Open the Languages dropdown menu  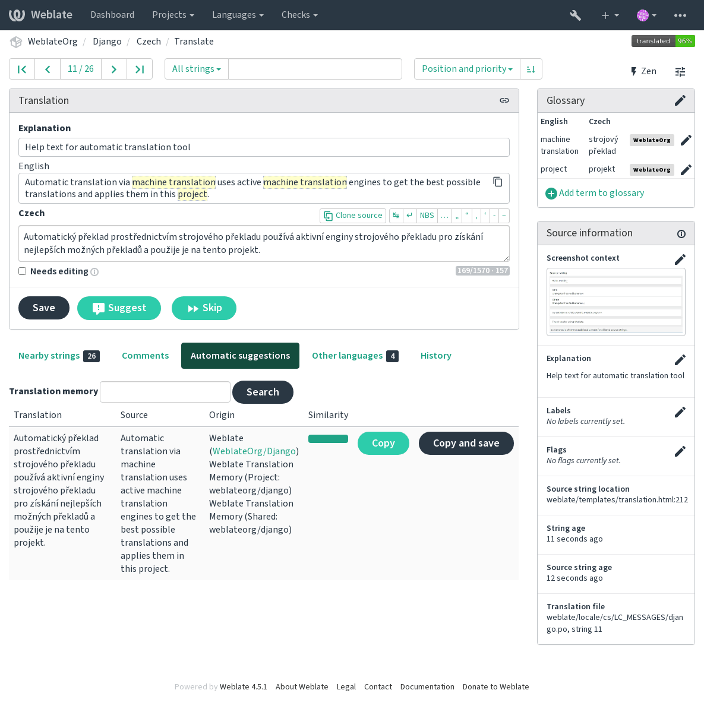pyautogui.click(x=238, y=15)
